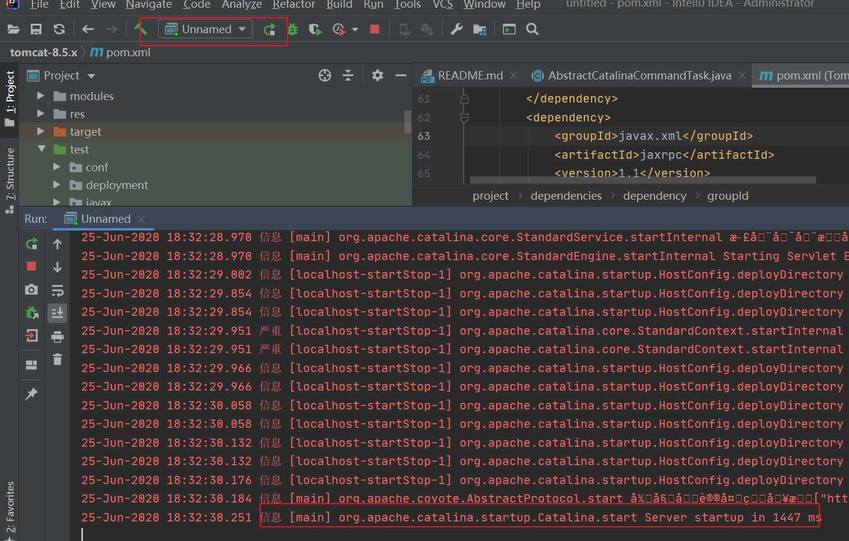849x541 pixels.
Task: Click the project breadcrumb in the editor
Action: pyautogui.click(x=490, y=196)
